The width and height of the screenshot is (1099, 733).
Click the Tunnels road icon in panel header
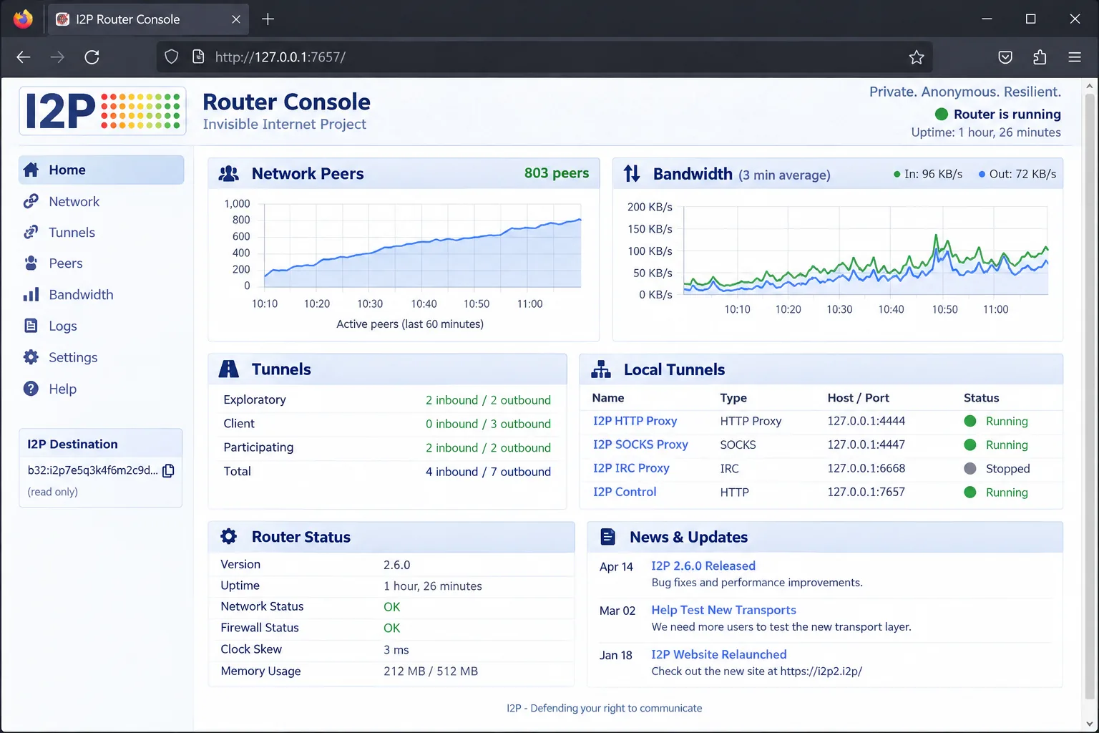click(x=229, y=369)
